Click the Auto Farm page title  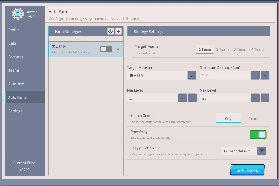click(59, 12)
